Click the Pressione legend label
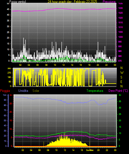The height and width of the screenshot is (154, 129). tap(109, 2)
